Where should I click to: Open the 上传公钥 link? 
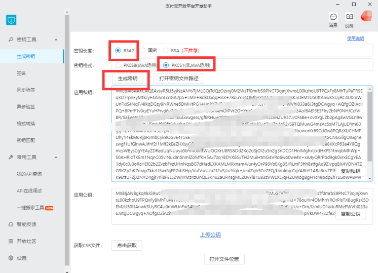pyautogui.click(x=210, y=235)
